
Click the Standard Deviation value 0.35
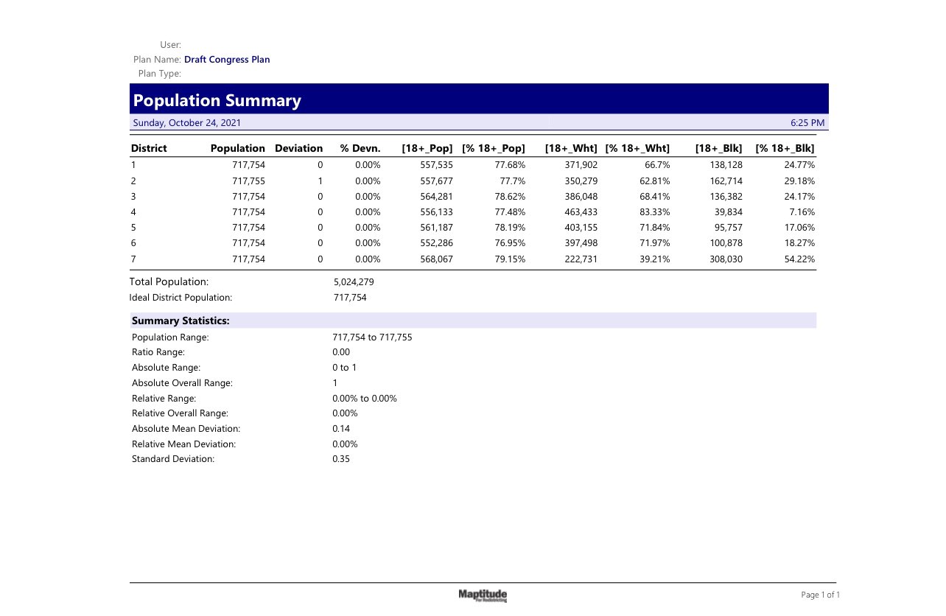[x=341, y=459]
